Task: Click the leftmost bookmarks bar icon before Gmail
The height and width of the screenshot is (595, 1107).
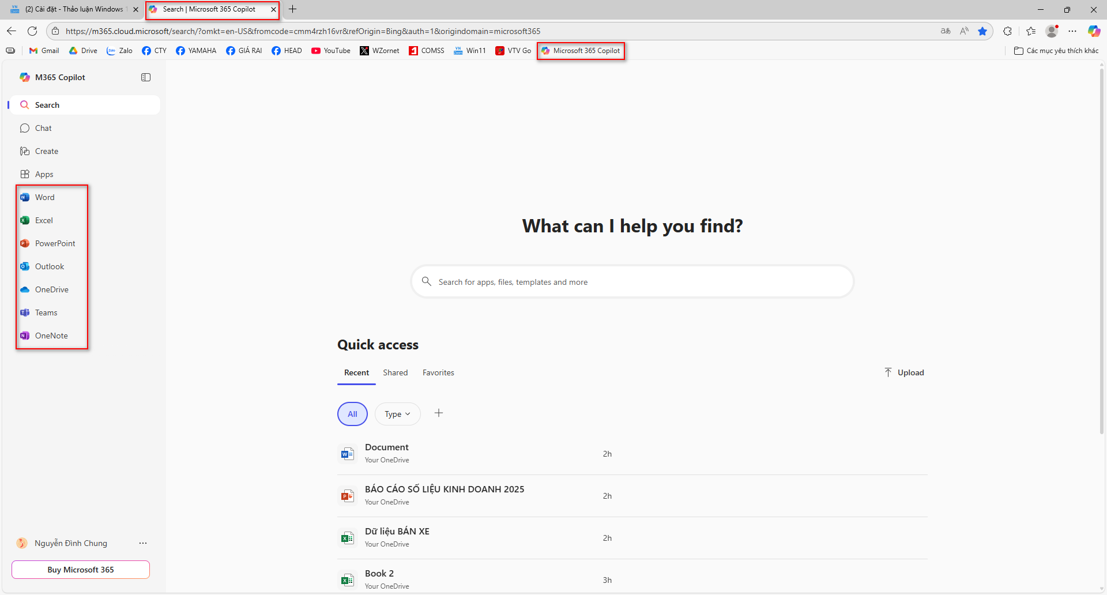Action: click(x=10, y=51)
